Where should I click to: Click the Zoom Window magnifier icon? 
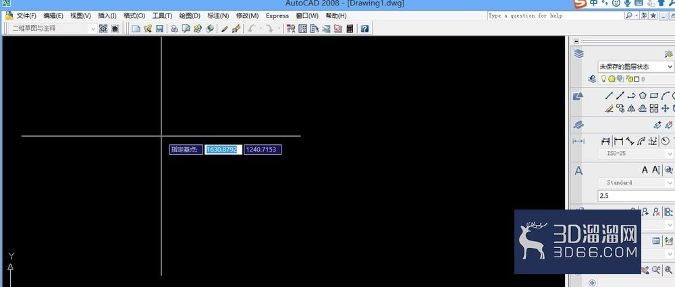pos(668,269)
